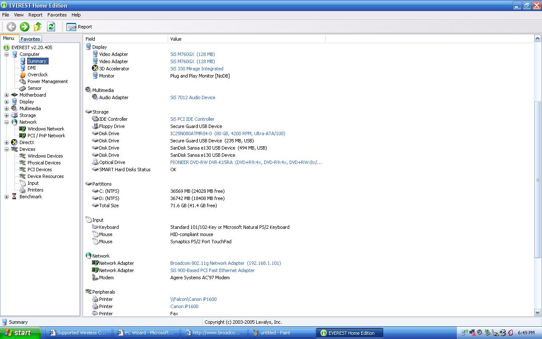Image resolution: width=542 pixels, height=339 pixels.
Task: Click the Up one level toolbar icon
Action: coord(38,27)
